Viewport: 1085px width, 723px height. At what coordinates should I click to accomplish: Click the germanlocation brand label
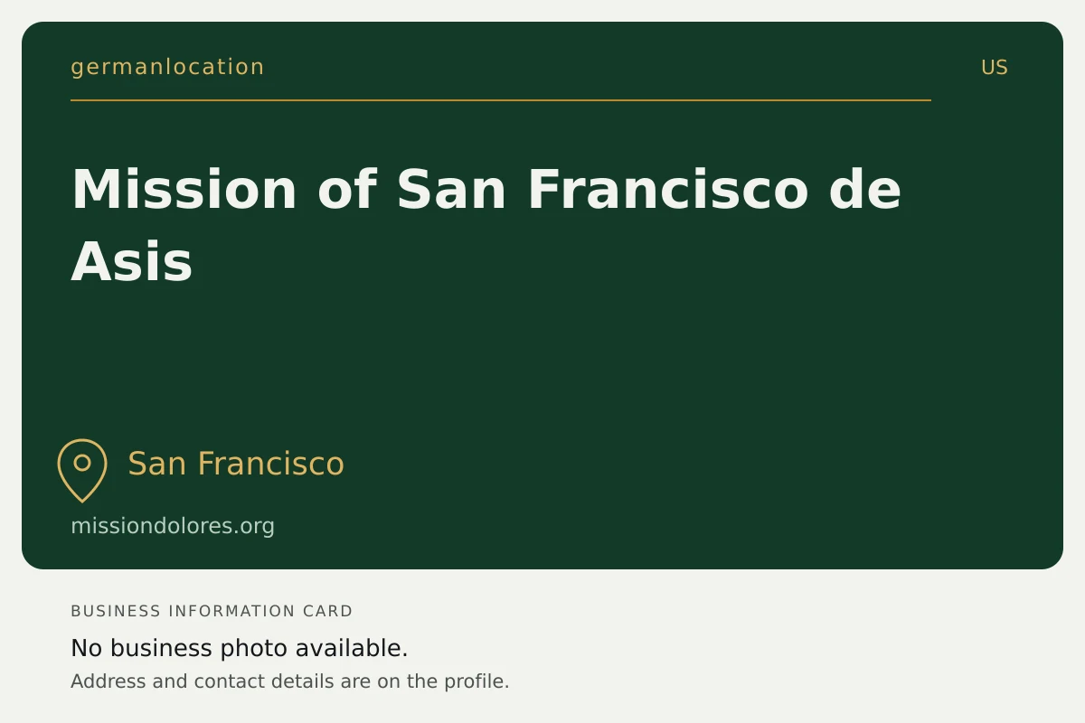pos(167,67)
